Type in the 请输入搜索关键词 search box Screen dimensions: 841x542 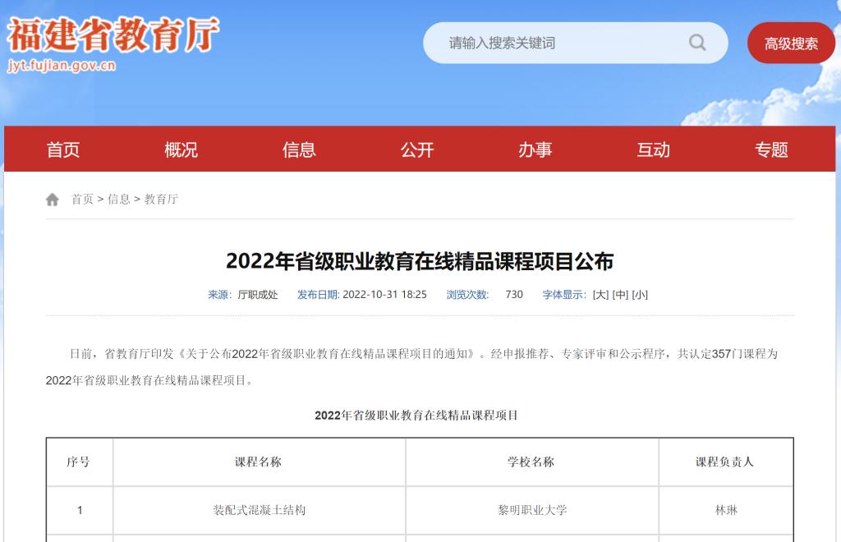558,43
